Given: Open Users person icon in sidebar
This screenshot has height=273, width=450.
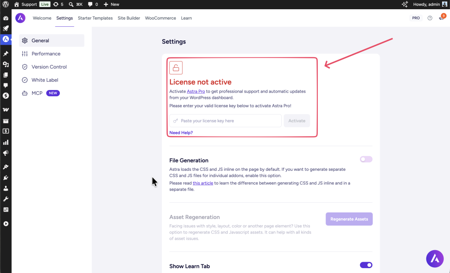Looking at the screenshot, I should point(6,188).
